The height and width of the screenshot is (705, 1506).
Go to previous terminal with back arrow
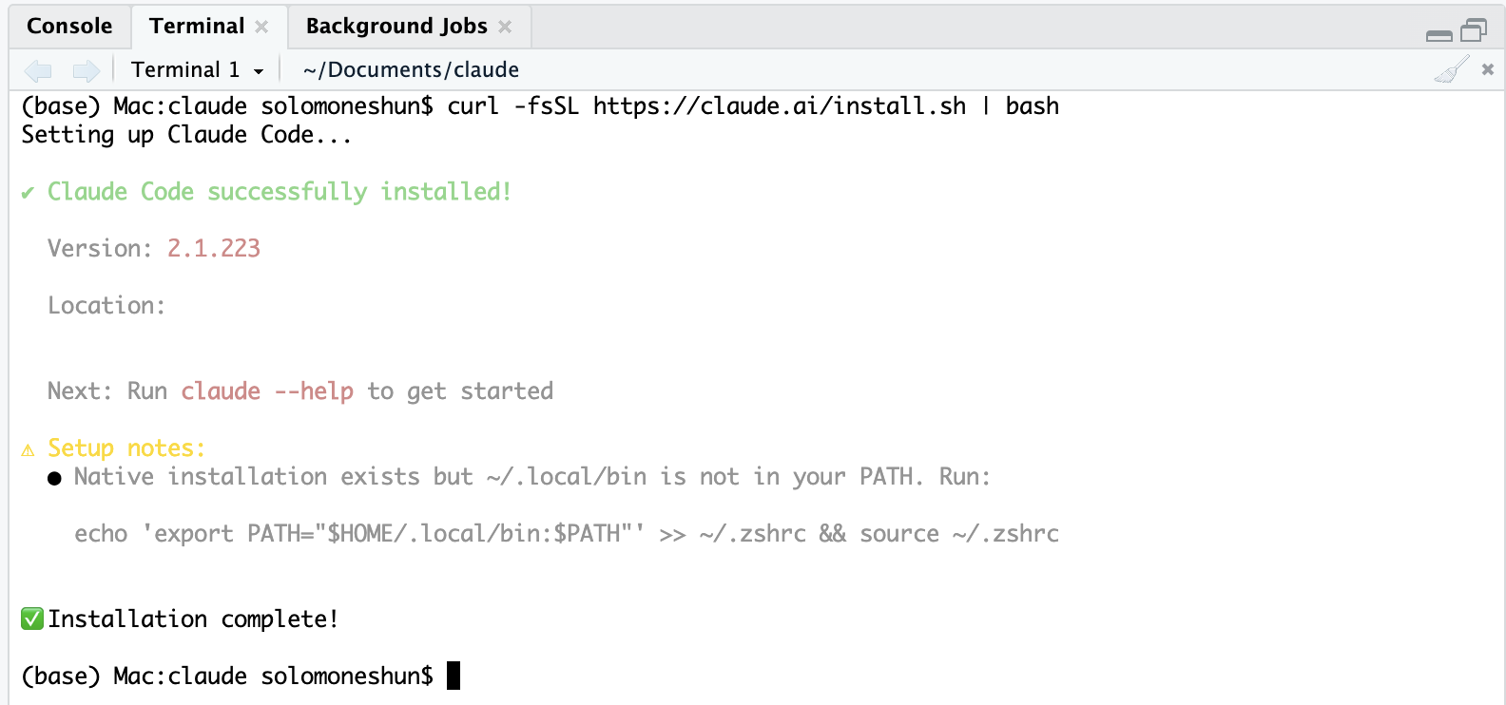tap(38, 69)
